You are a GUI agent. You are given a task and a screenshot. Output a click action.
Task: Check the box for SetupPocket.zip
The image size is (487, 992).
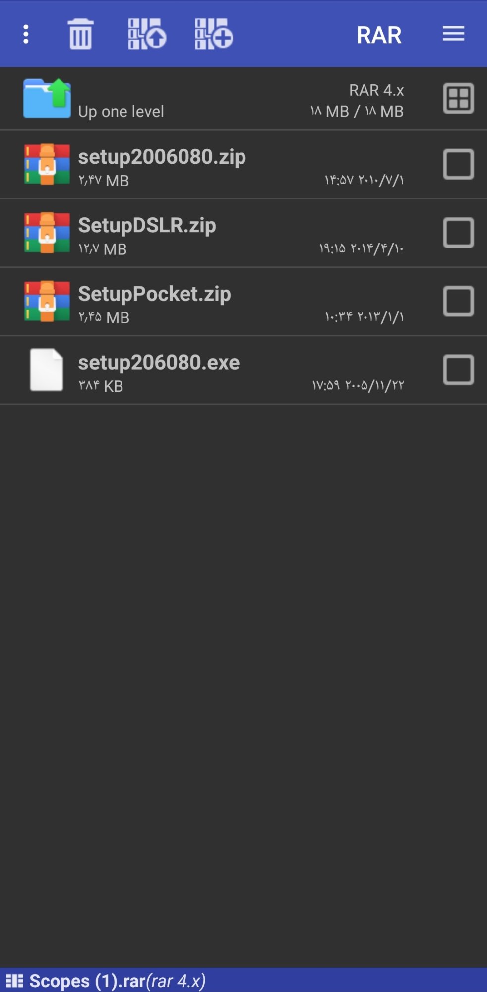458,301
